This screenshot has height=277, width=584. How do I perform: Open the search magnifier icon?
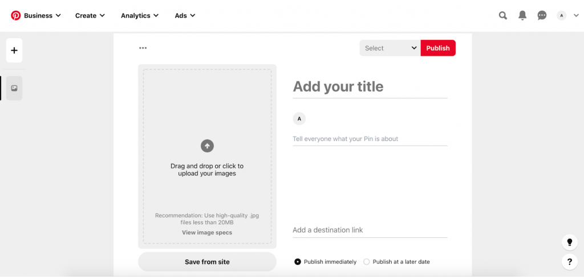(x=502, y=15)
